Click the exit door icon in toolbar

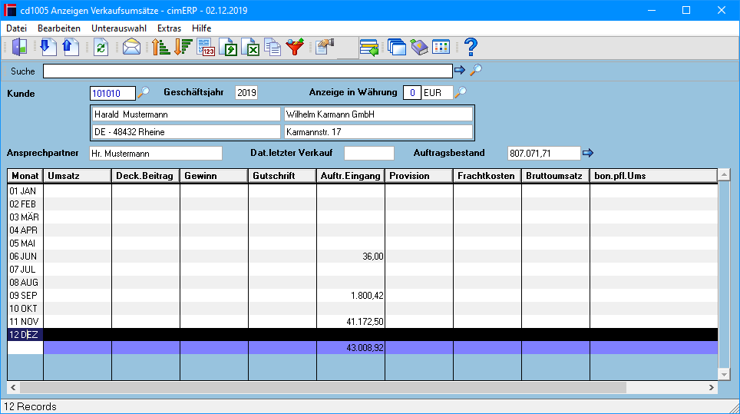19,47
